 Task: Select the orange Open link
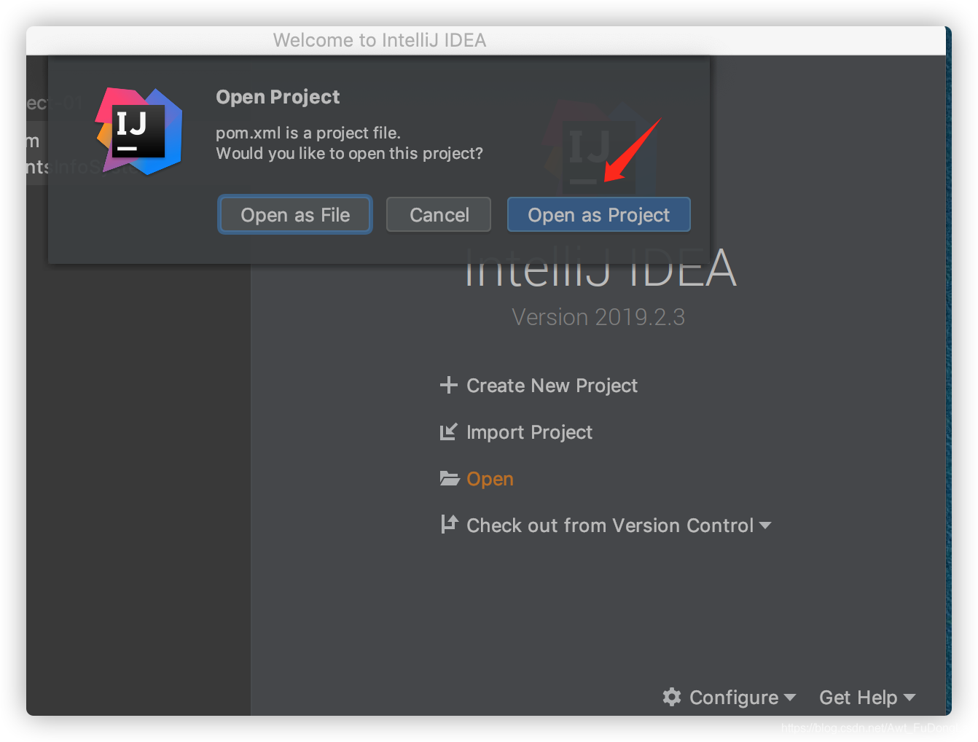pyautogui.click(x=490, y=479)
